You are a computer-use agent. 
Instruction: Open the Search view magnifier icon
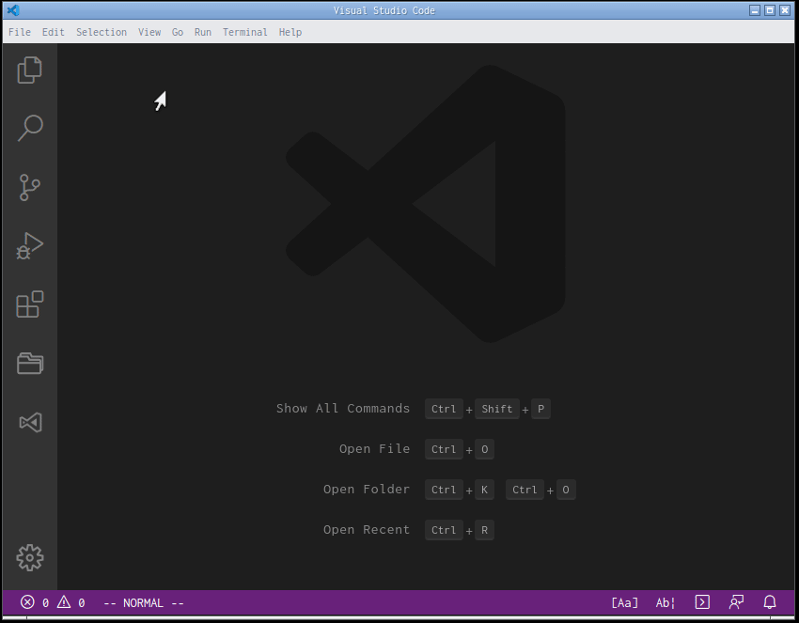tap(30, 128)
